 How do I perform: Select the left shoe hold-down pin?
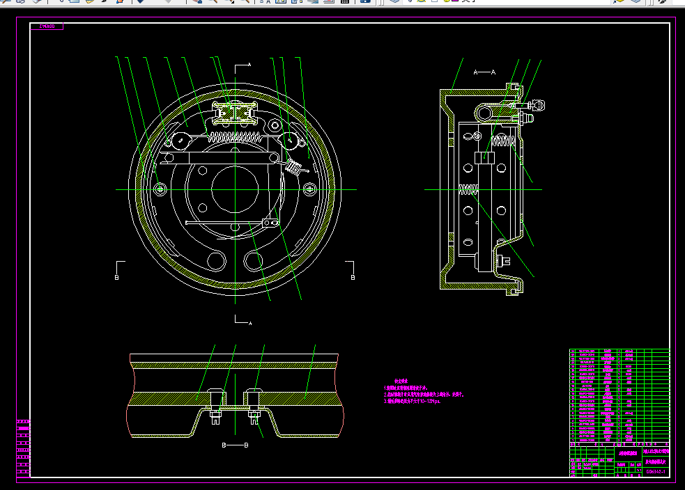[x=160, y=189]
